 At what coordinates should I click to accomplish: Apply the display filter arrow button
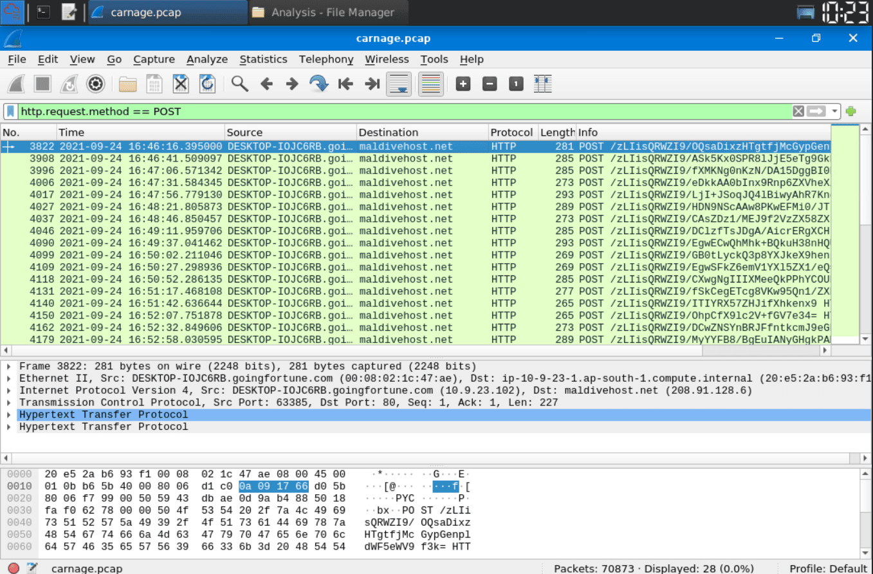[816, 111]
